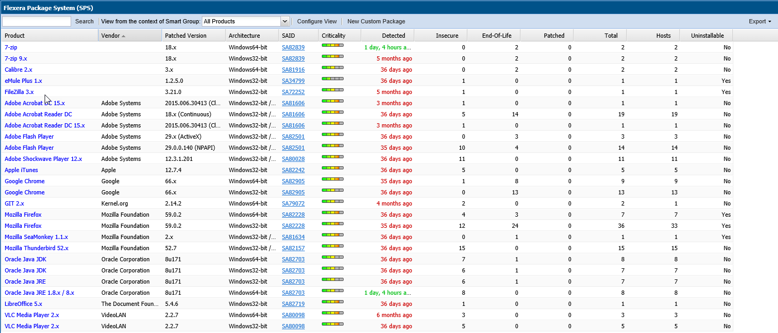Viewport: 778px width, 333px height.
Task: Select the FileZilla 3.x product row
Action: tap(19, 92)
